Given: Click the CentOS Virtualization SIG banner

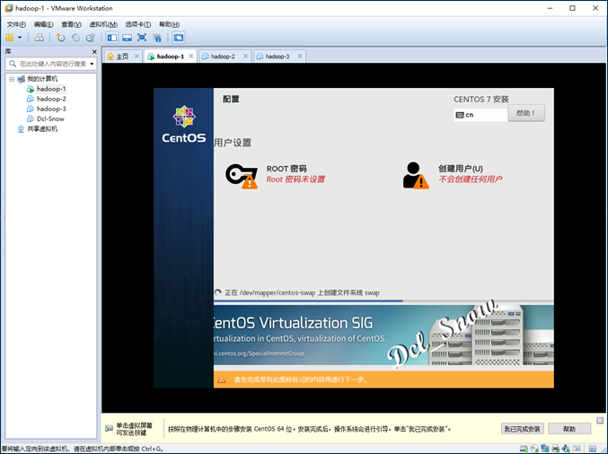Looking at the screenshot, I should [x=383, y=335].
